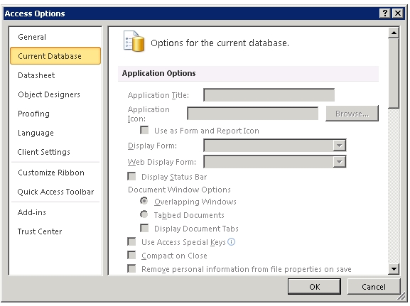
Task: Open the Language settings page
Action: coord(55,133)
